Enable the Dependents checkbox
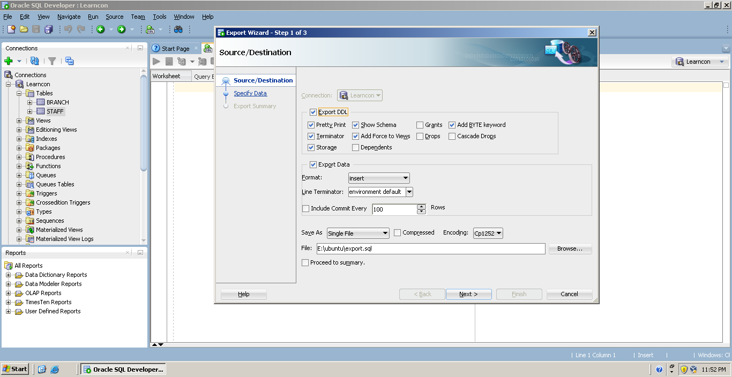 [355, 147]
